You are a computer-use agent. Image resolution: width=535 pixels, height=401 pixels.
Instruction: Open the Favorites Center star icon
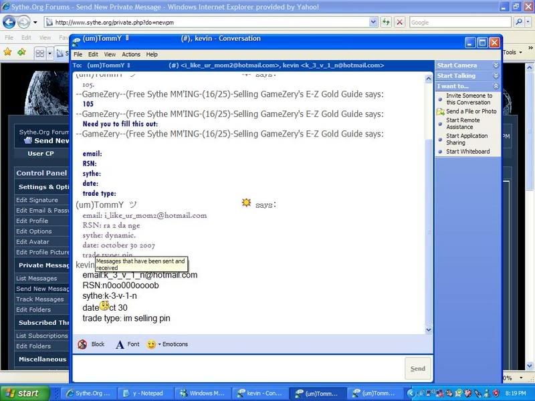point(7,52)
